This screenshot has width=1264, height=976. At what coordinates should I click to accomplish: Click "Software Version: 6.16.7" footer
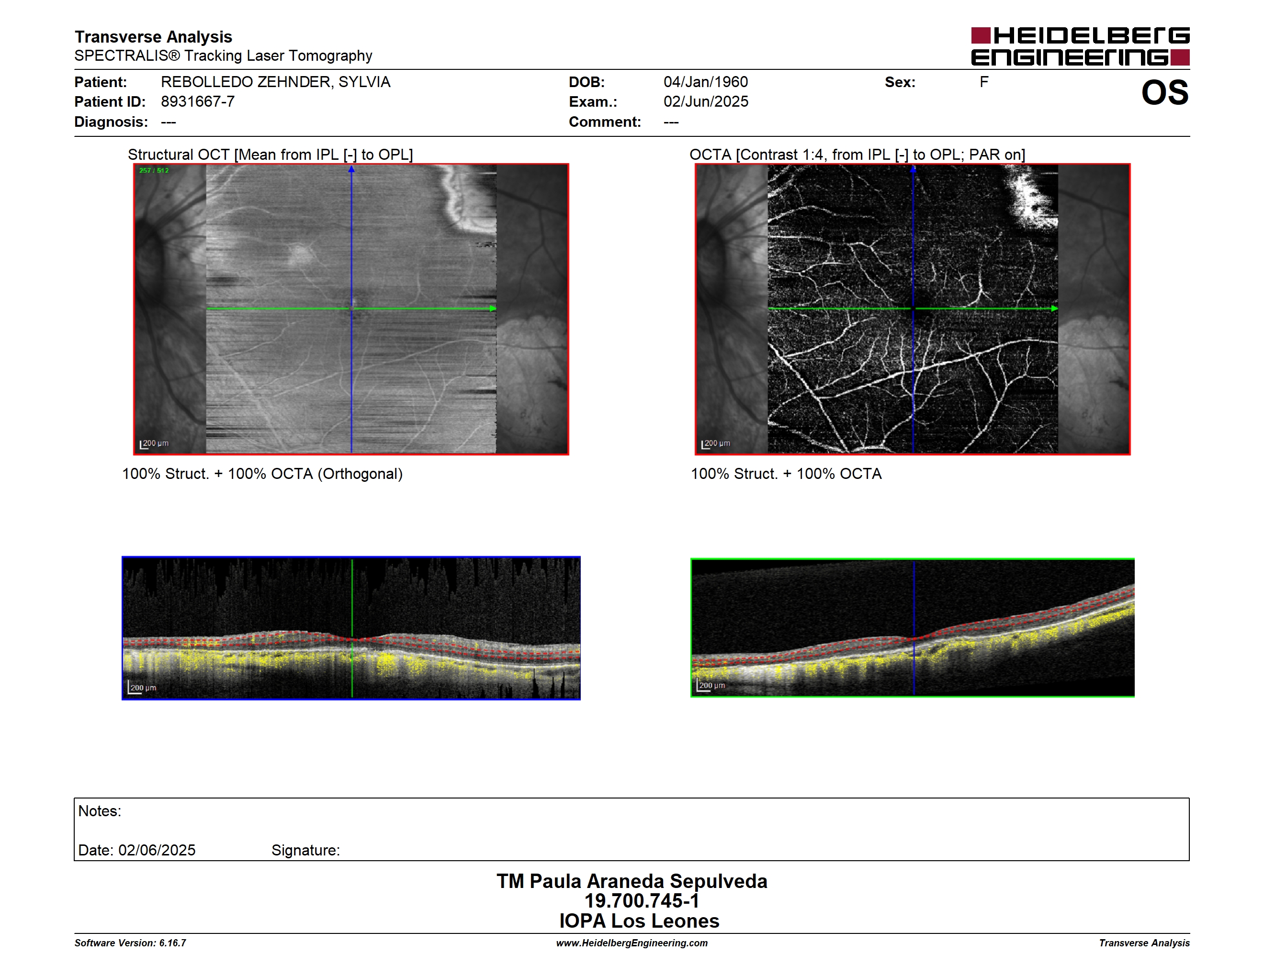(130, 943)
